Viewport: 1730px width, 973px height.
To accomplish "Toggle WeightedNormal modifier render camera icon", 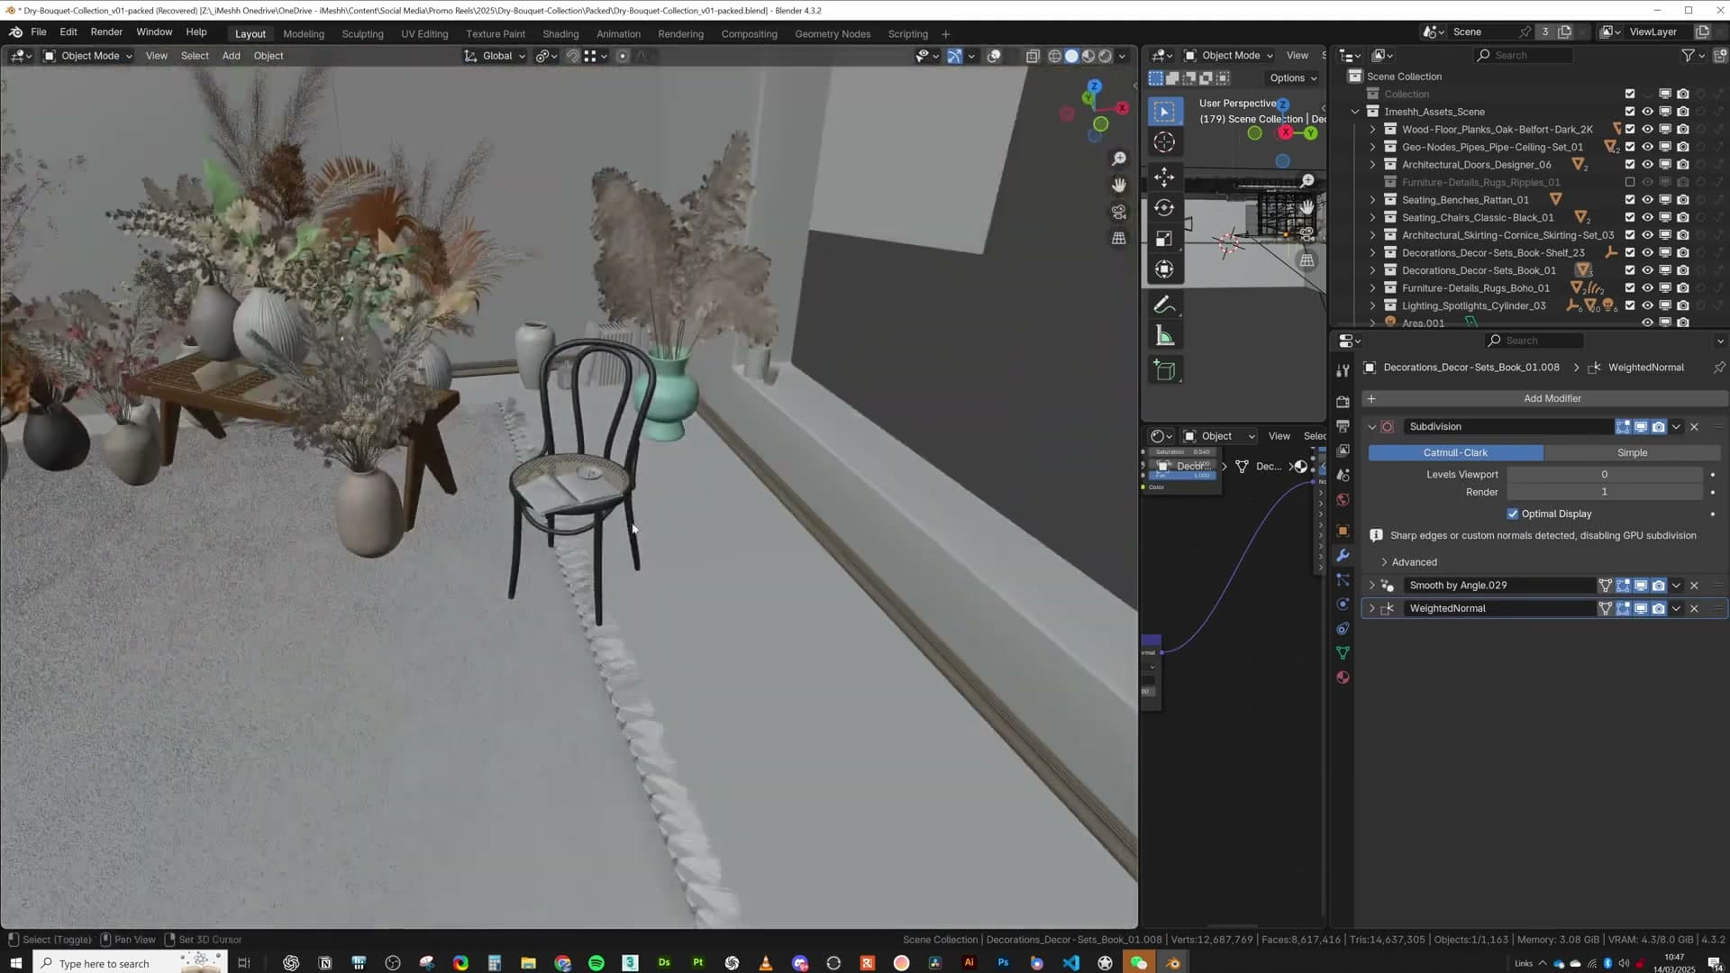I will click(x=1659, y=609).
